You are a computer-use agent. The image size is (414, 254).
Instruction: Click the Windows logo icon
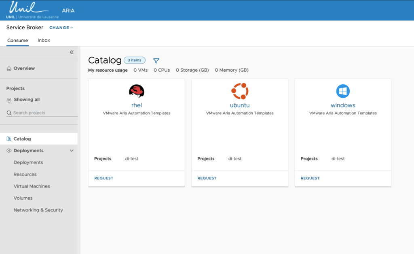(x=343, y=91)
